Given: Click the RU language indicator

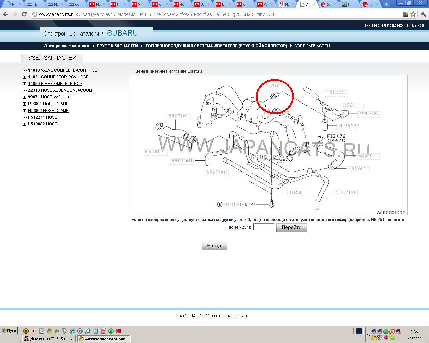Looking at the screenshot, I should pos(359,331).
